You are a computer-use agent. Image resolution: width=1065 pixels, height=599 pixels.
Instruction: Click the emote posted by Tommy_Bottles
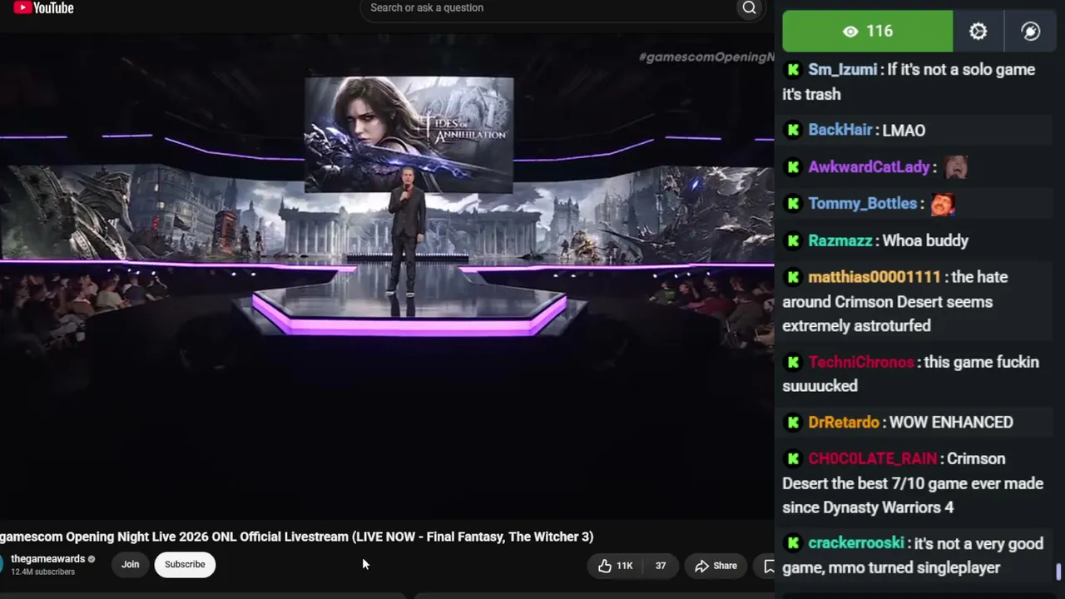(x=943, y=204)
